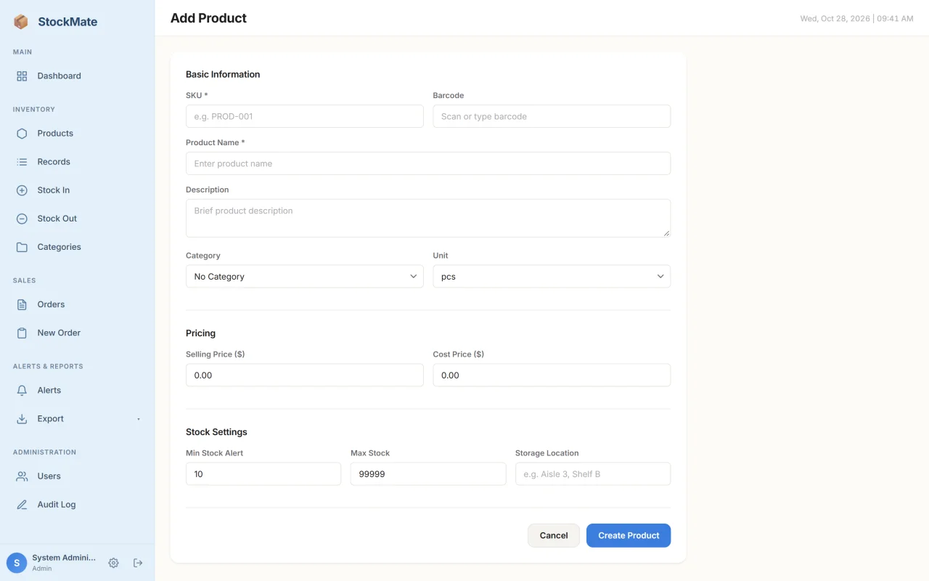Open settings via the gear icon
929x581 pixels.
(x=113, y=563)
